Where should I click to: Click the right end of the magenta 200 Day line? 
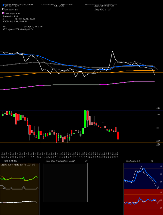click(x=155, y=81)
